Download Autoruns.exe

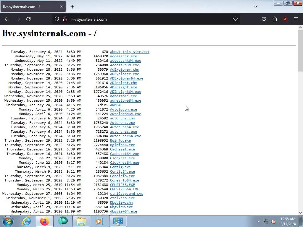123,123
